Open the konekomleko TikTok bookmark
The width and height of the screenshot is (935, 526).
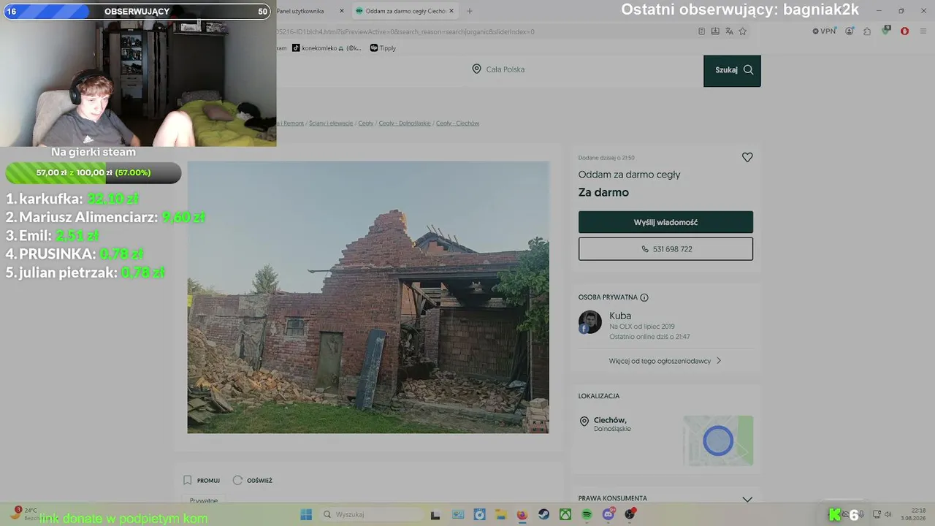click(x=327, y=48)
